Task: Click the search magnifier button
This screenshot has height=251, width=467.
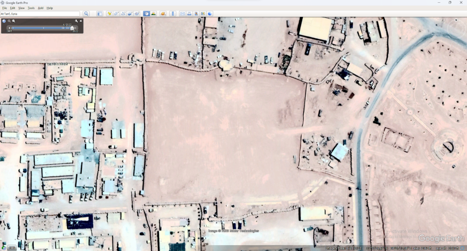Action: [86, 14]
